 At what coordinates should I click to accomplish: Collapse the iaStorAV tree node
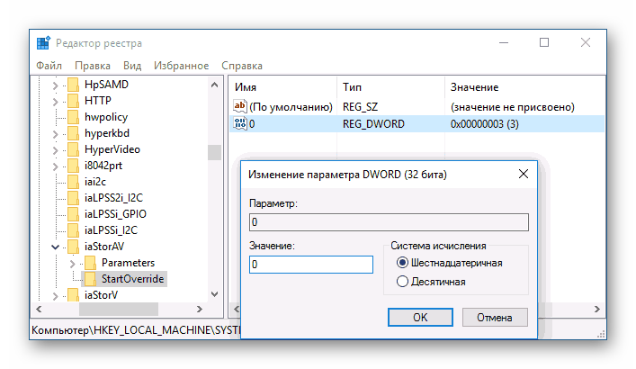[x=56, y=247]
